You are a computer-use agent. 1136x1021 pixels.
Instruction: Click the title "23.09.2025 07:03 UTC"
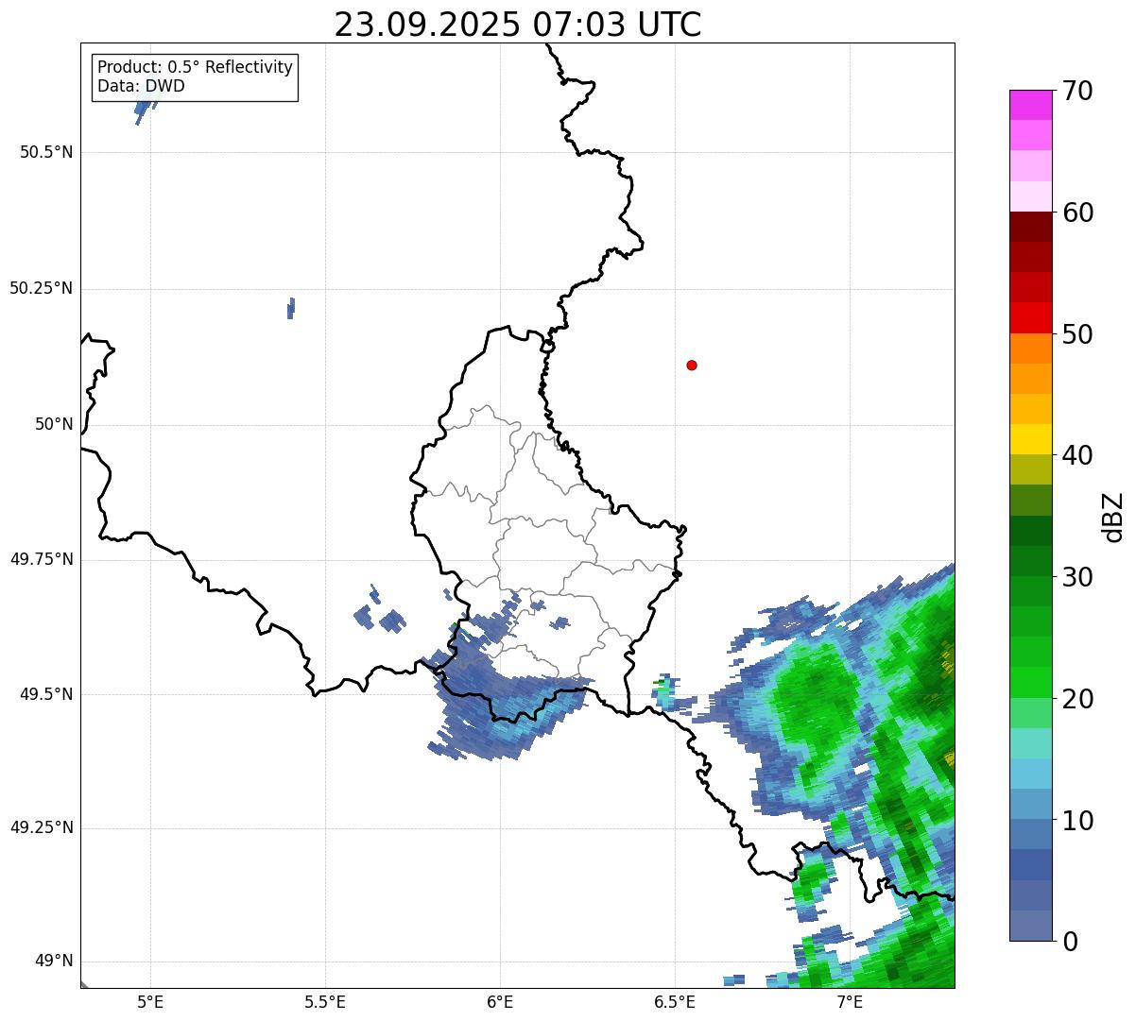click(x=518, y=25)
